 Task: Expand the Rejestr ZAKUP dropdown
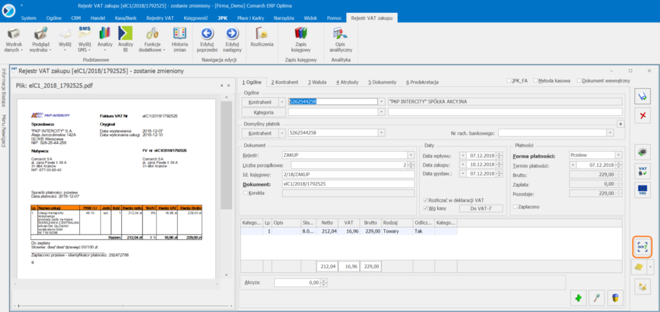(x=411, y=155)
